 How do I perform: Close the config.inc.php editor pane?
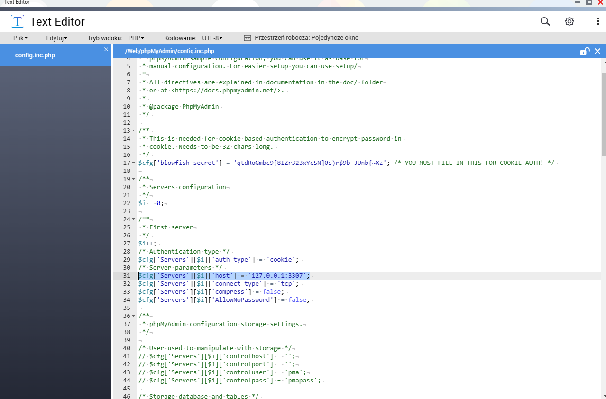click(597, 51)
